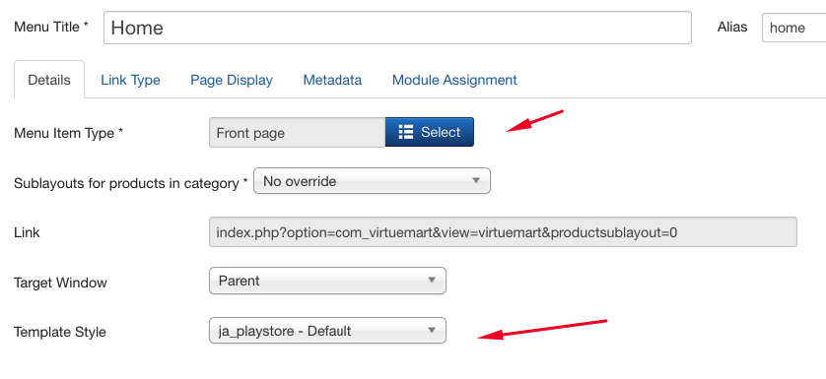Click the Select menu item type button

(x=430, y=132)
